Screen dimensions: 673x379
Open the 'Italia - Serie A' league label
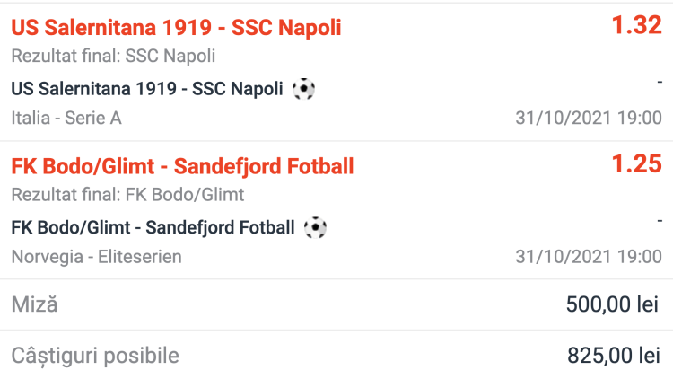click(66, 118)
